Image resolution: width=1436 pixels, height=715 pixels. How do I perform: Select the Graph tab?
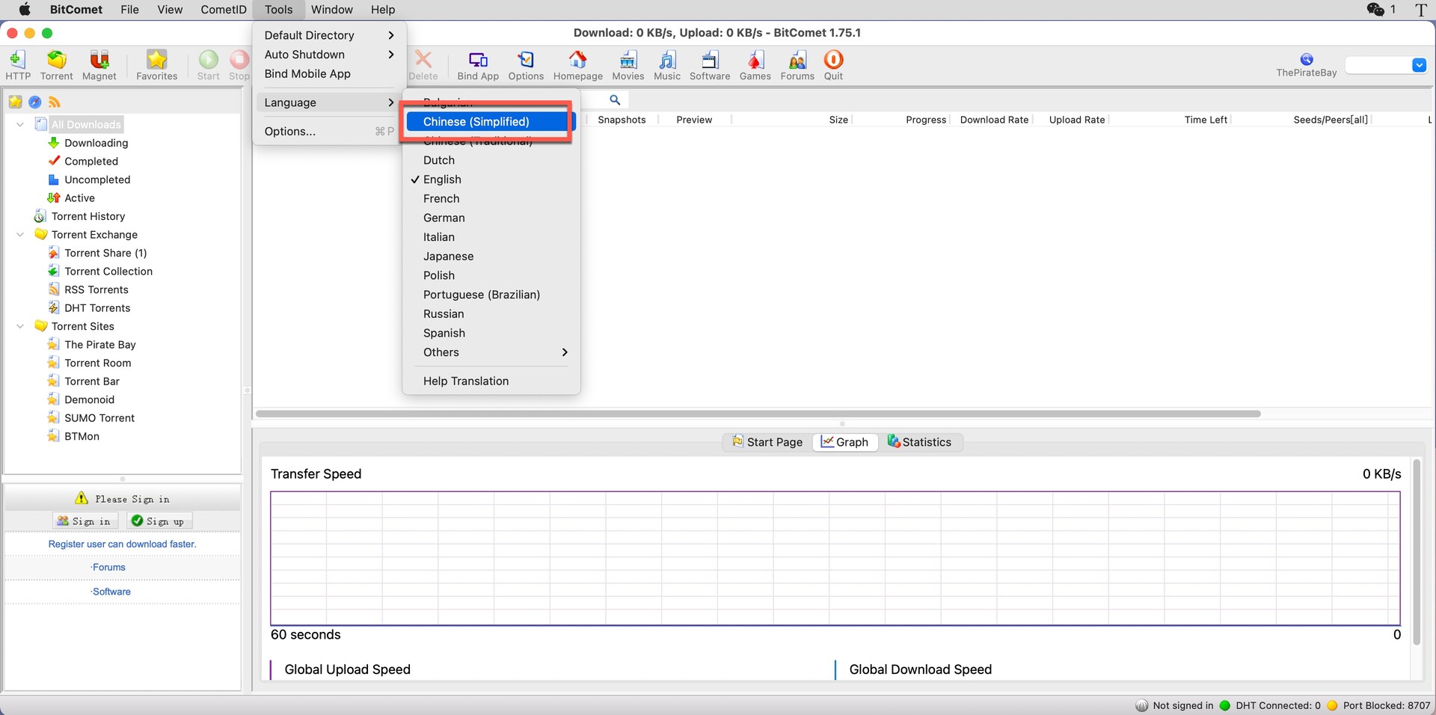845,442
